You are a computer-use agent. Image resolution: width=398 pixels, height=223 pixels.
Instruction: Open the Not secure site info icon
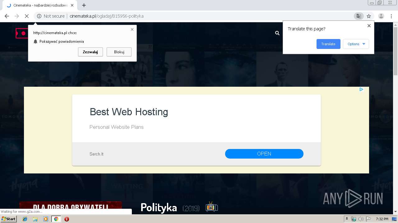39,16
